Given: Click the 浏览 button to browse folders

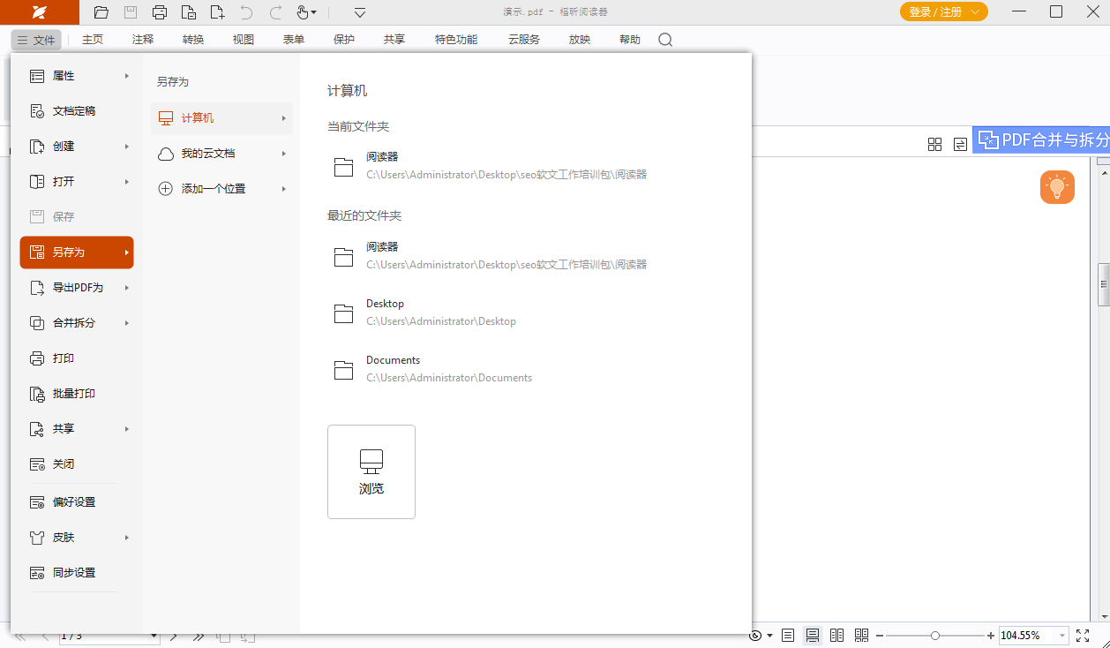Looking at the screenshot, I should [x=371, y=471].
